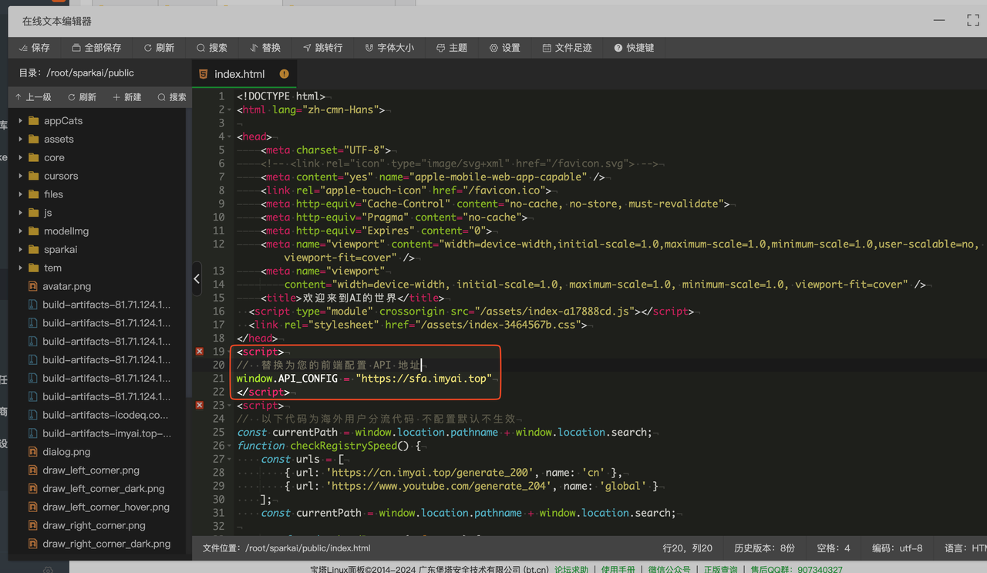Open the 主题 theme menu
Image resolution: width=987 pixels, height=573 pixels.
click(452, 48)
